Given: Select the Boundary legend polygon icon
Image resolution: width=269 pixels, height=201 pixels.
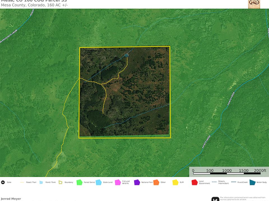Looking at the screenshot, I should click(60, 182).
